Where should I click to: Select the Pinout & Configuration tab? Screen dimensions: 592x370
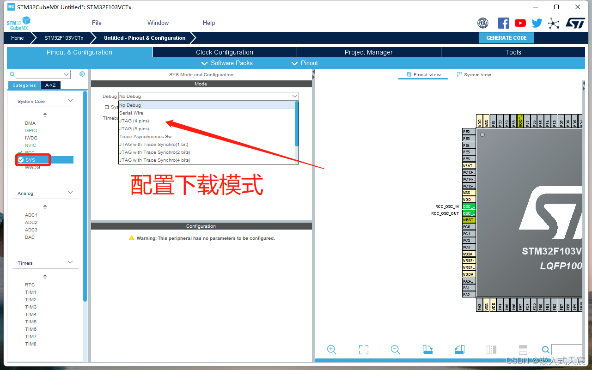[79, 52]
